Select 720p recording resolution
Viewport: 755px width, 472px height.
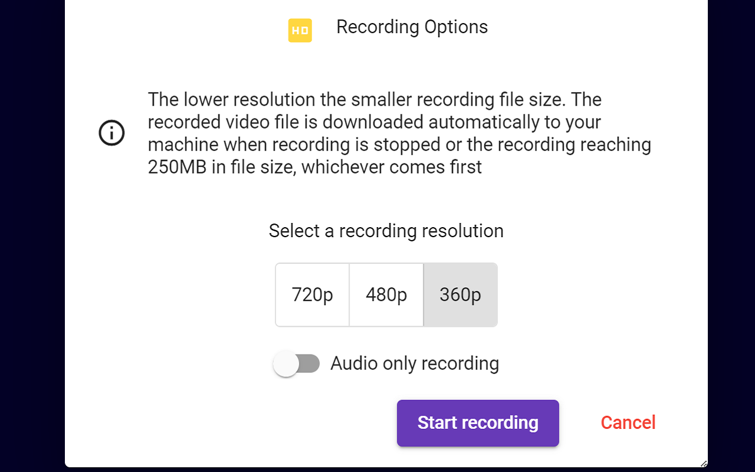coord(312,294)
